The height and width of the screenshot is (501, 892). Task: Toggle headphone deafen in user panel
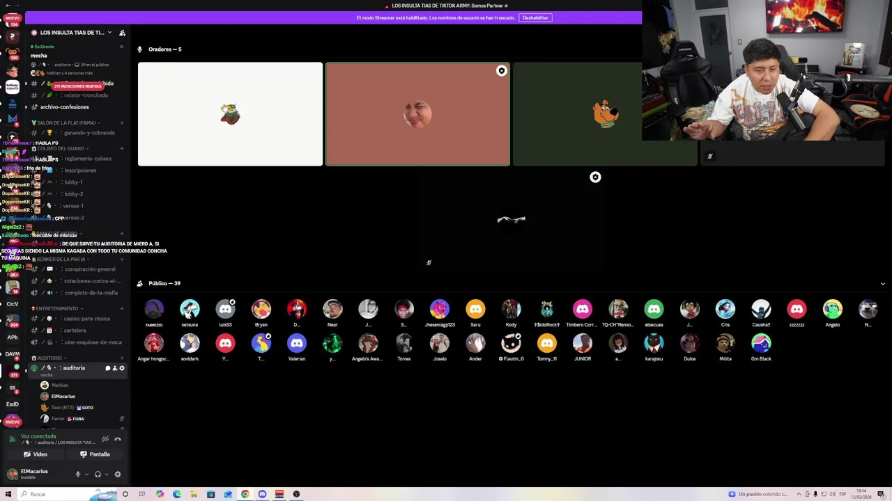pos(98,475)
